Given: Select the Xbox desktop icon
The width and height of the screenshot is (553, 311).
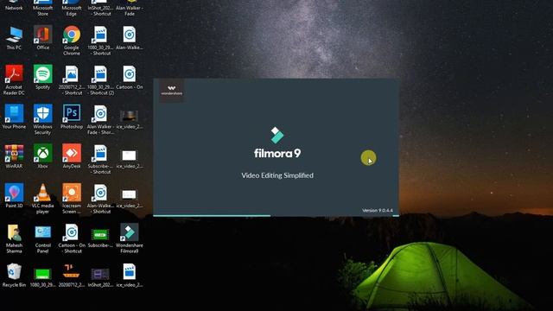Looking at the screenshot, I should [x=42, y=156].
